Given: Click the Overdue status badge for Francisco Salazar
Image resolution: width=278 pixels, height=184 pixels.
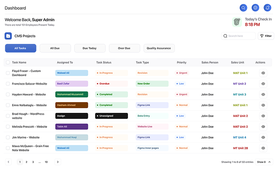Looking at the screenshot, I should pyautogui.click(x=111, y=84).
